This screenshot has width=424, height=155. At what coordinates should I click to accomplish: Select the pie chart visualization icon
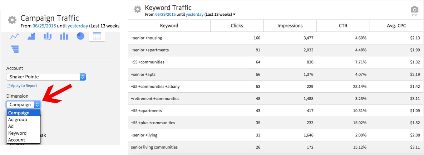click(80, 36)
